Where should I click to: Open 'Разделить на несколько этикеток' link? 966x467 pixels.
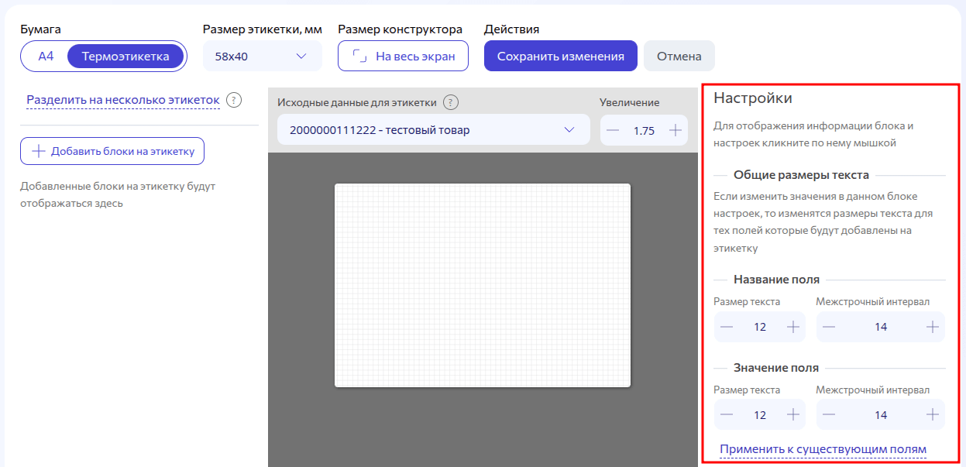tap(123, 100)
